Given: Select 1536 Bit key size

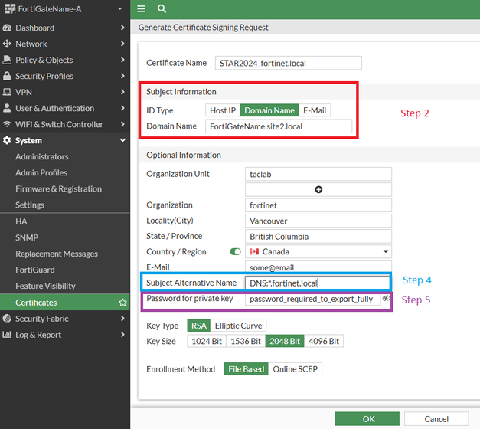Looking at the screenshot, I should tap(246, 341).
